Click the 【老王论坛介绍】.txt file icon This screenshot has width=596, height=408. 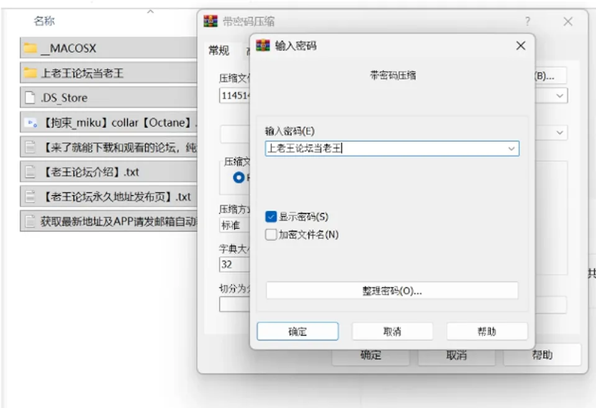coord(30,172)
